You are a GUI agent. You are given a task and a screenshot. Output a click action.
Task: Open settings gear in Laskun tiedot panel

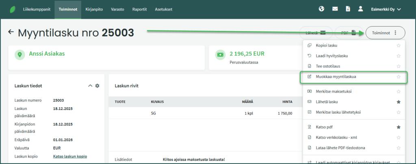click(97, 86)
